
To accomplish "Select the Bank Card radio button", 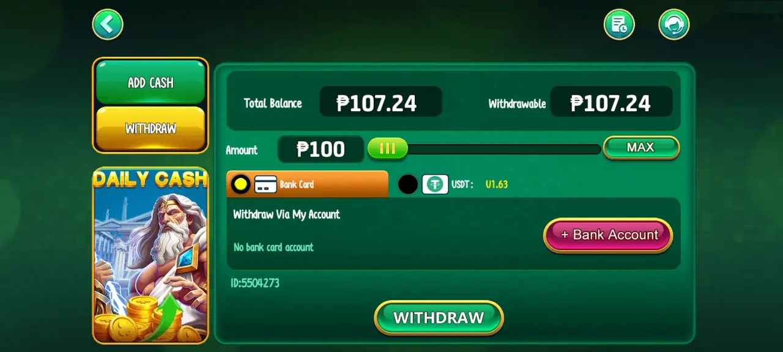I will [x=240, y=184].
